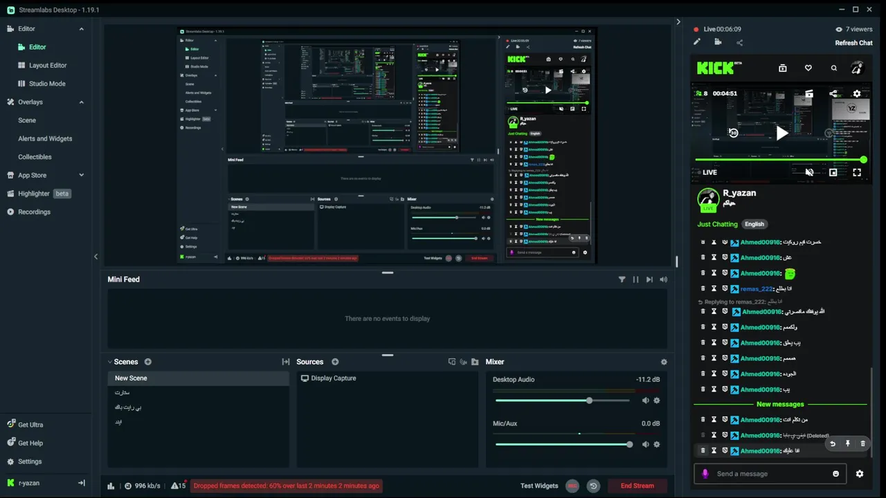The height and width of the screenshot is (498, 886).
Task: Click Test Widgets button
Action: tap(539, 486)
